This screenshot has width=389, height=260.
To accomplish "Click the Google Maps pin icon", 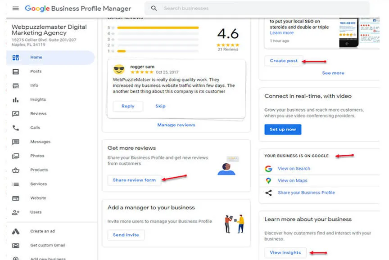I will [268, 181].
